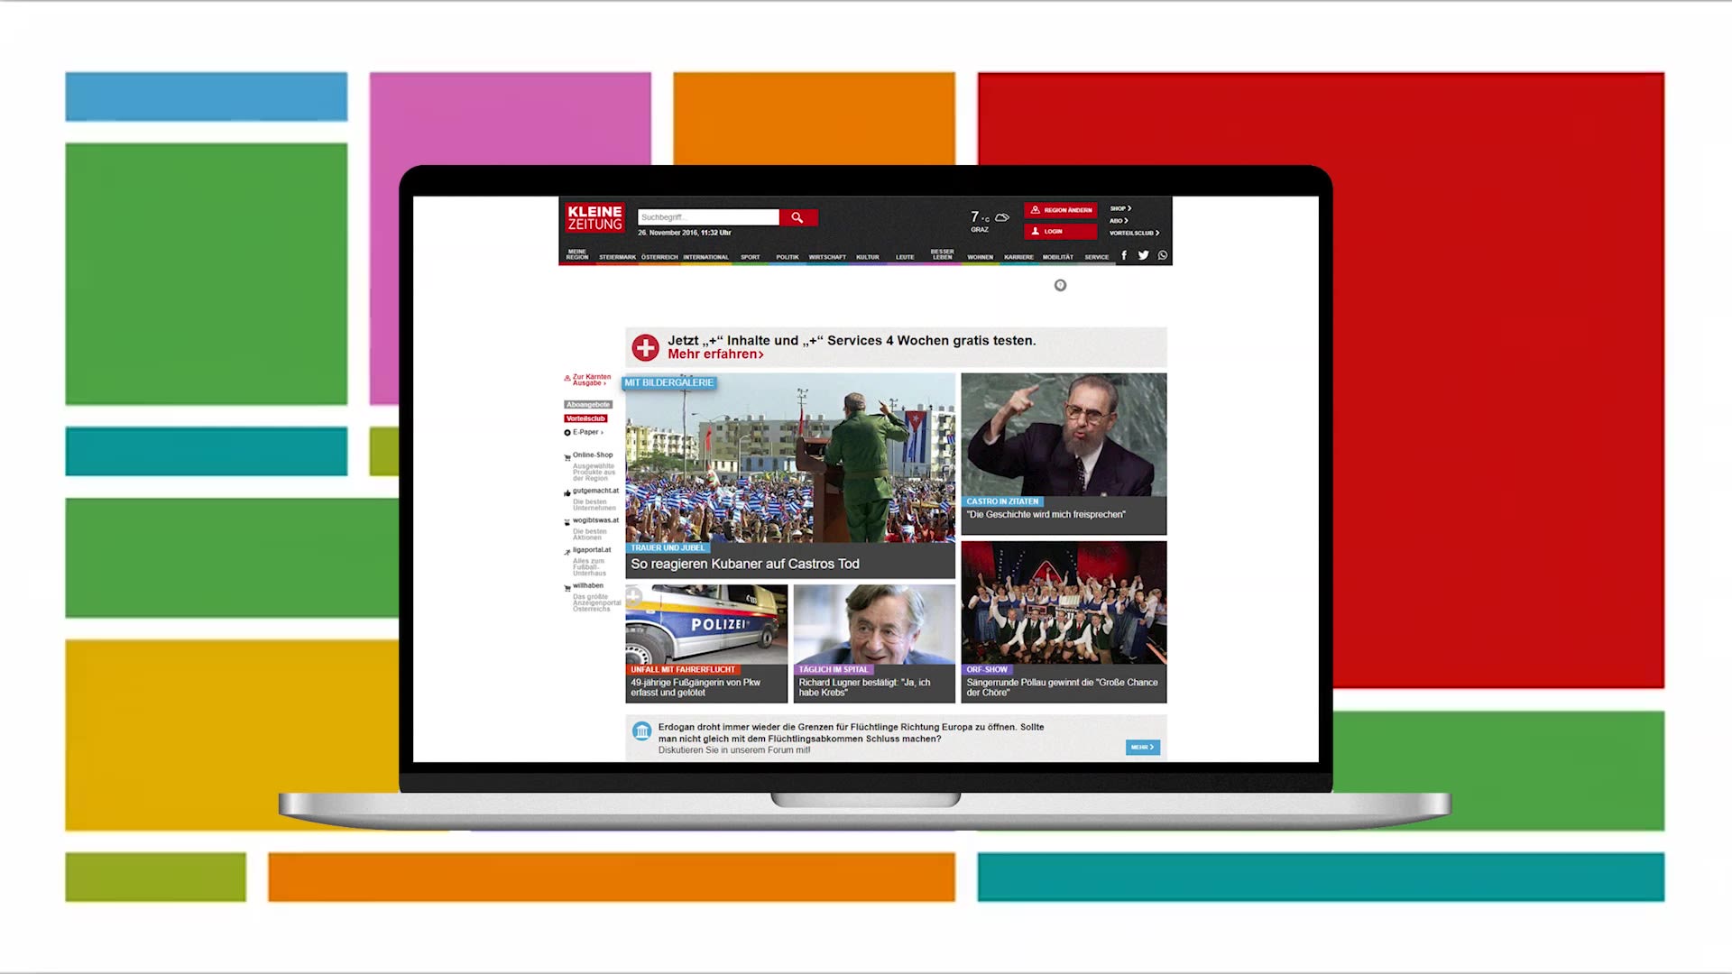Click the Kleine Zeitung logo
The width and height of the screenshot is (1732, 974).
(x=594, y=217)
